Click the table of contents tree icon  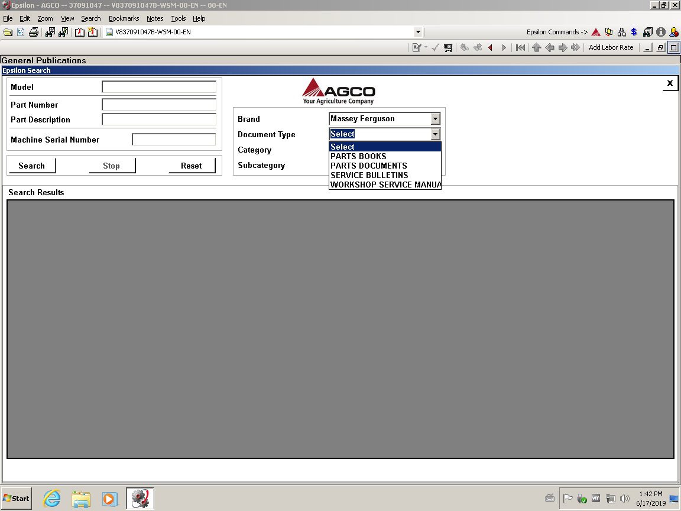click(x=21, y=32)
